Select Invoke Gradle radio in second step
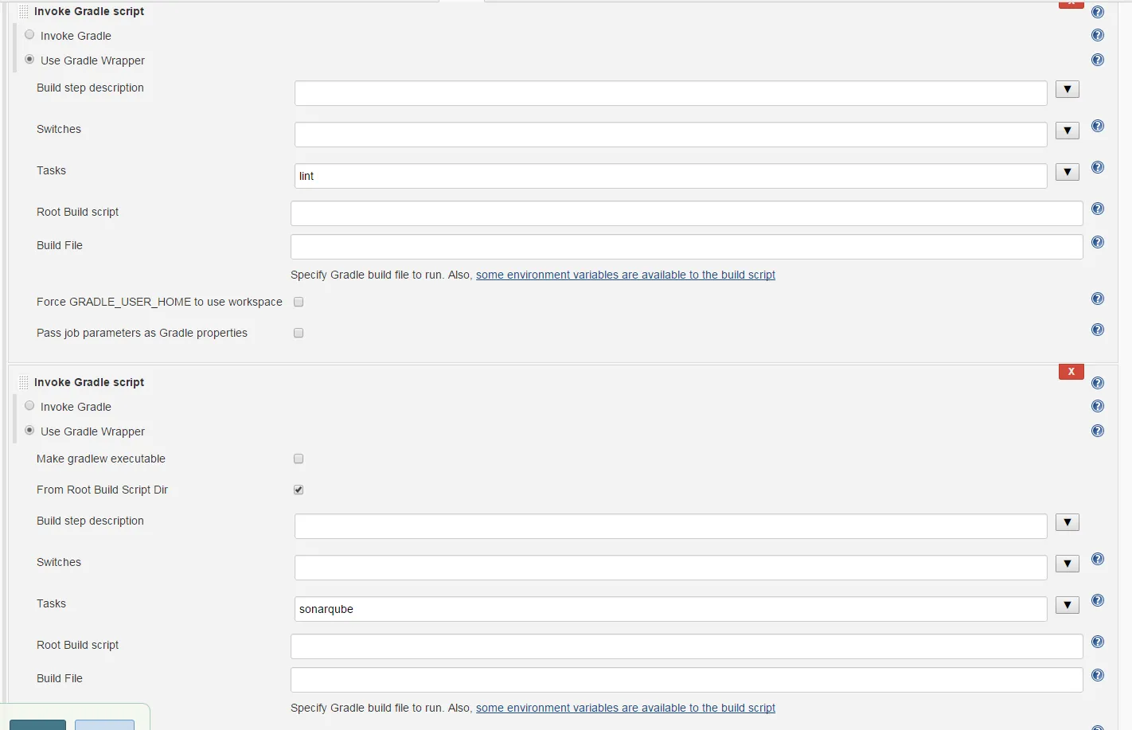1132x730 pixels. [29, 406]
